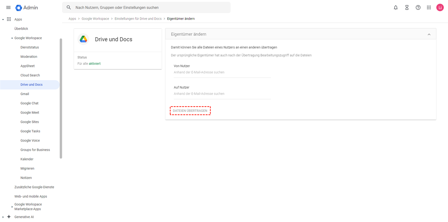This screenshot has height=222, width=448.
Task: Click the search magnifier icon
Action: [x=69, y=7]
